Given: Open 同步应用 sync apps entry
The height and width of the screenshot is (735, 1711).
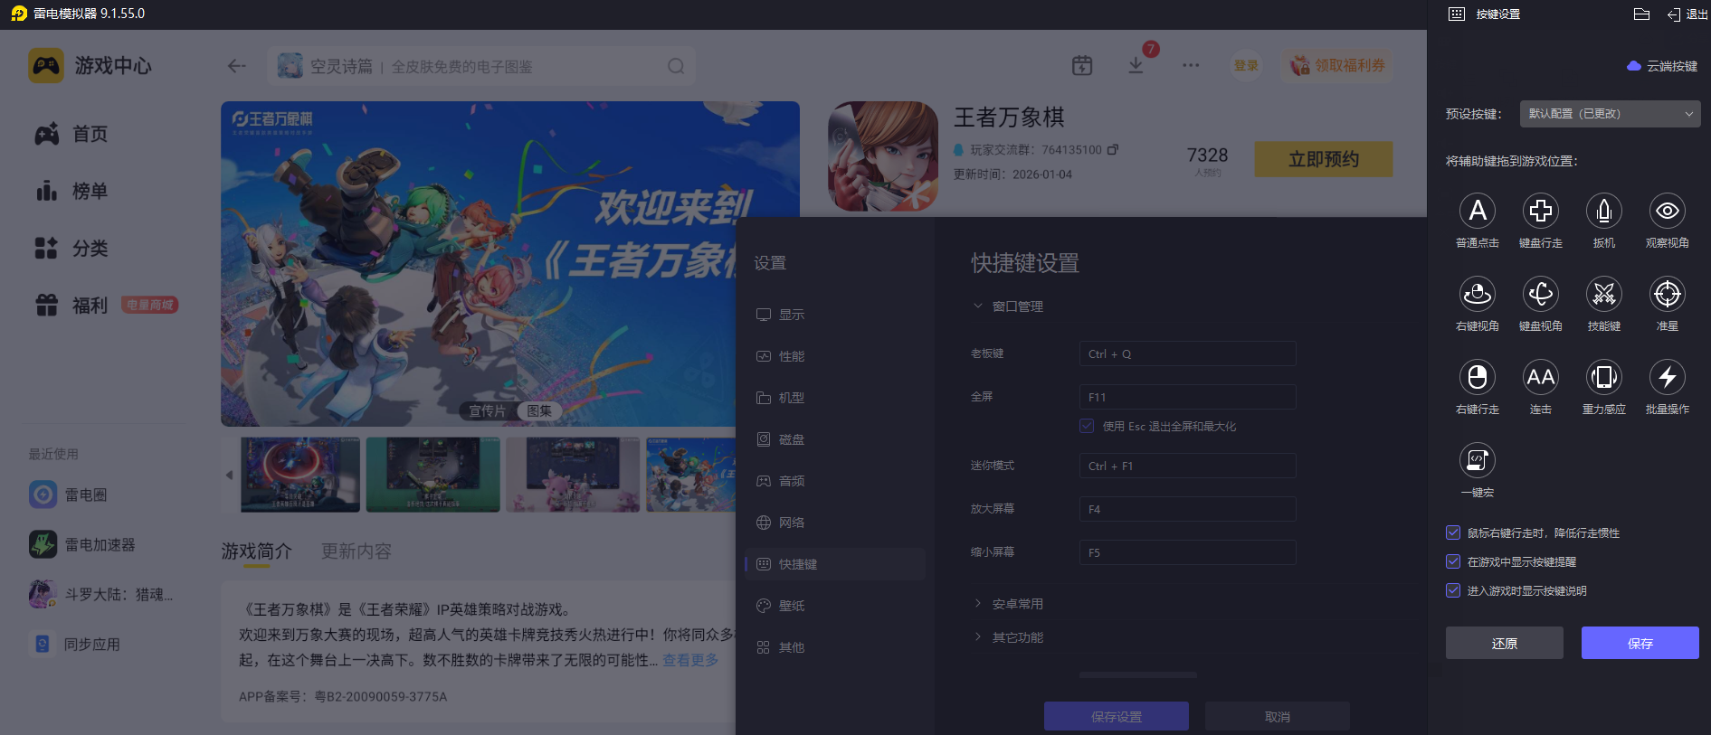Looking at the screenshot, I should tap(74, 644).
